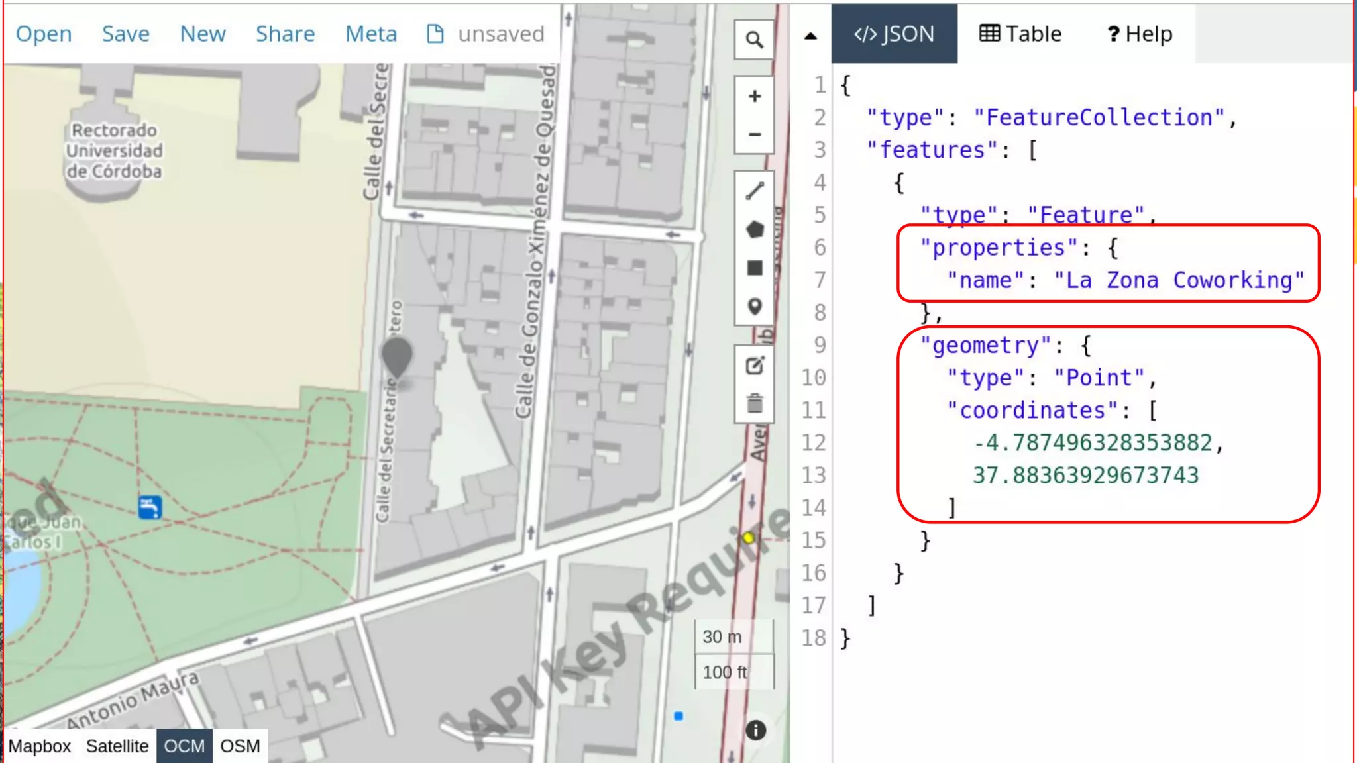Zoom out with the minus button

point(754,134)
